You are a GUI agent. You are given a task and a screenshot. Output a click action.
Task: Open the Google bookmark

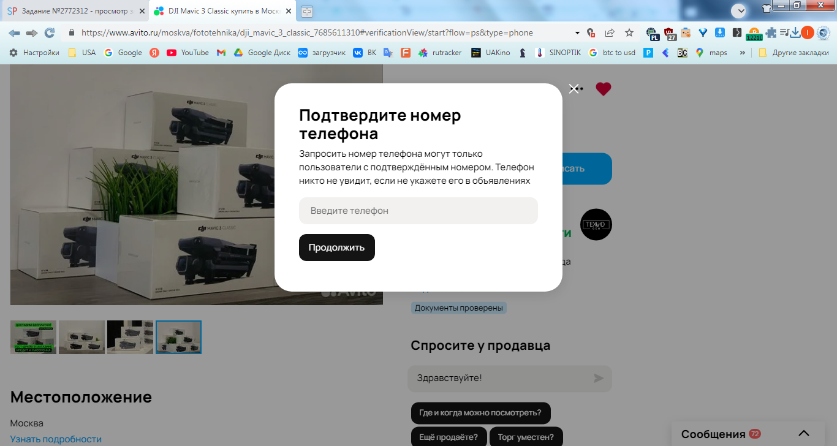click(x=123, y=53)
